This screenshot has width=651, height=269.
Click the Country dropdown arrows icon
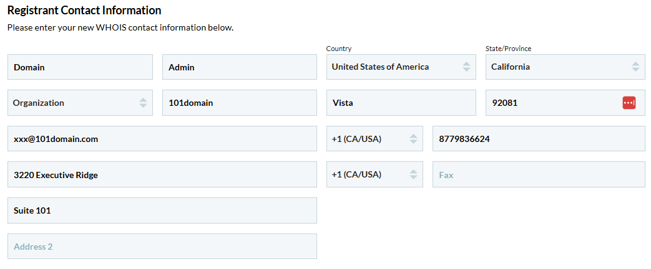[466, 67]
